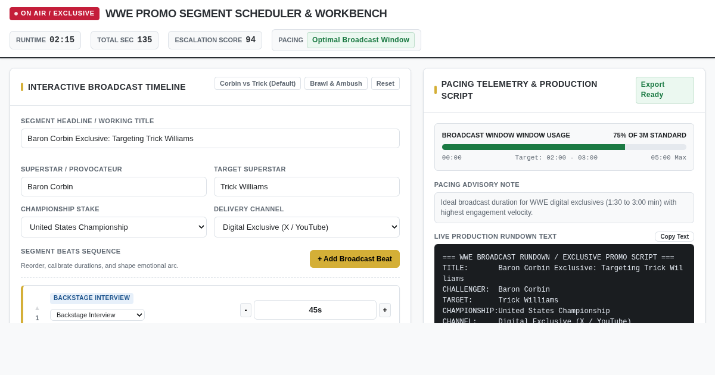This screenshot has height=375, width=715.
Task: Click the CHAMPIONSHIP: United States Championship script line
Action: point(526,311)
